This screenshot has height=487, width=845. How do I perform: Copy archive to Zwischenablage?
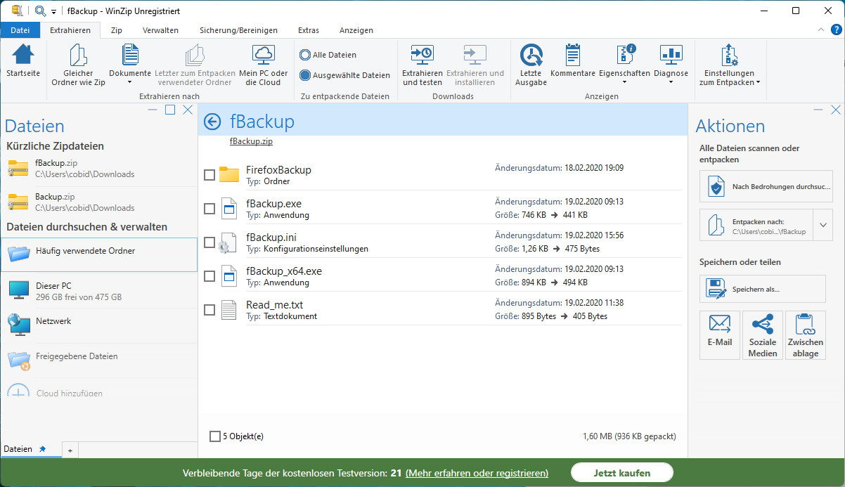pos(805,335)
